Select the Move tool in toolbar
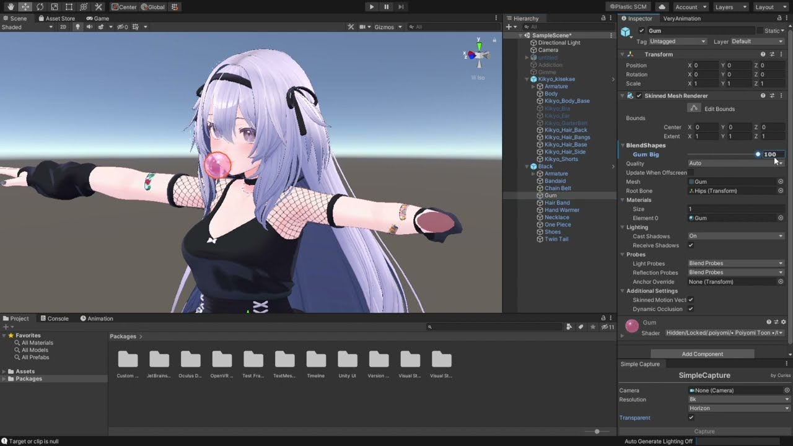The height and width of the screenshot is (446, 793). point(25,7)
